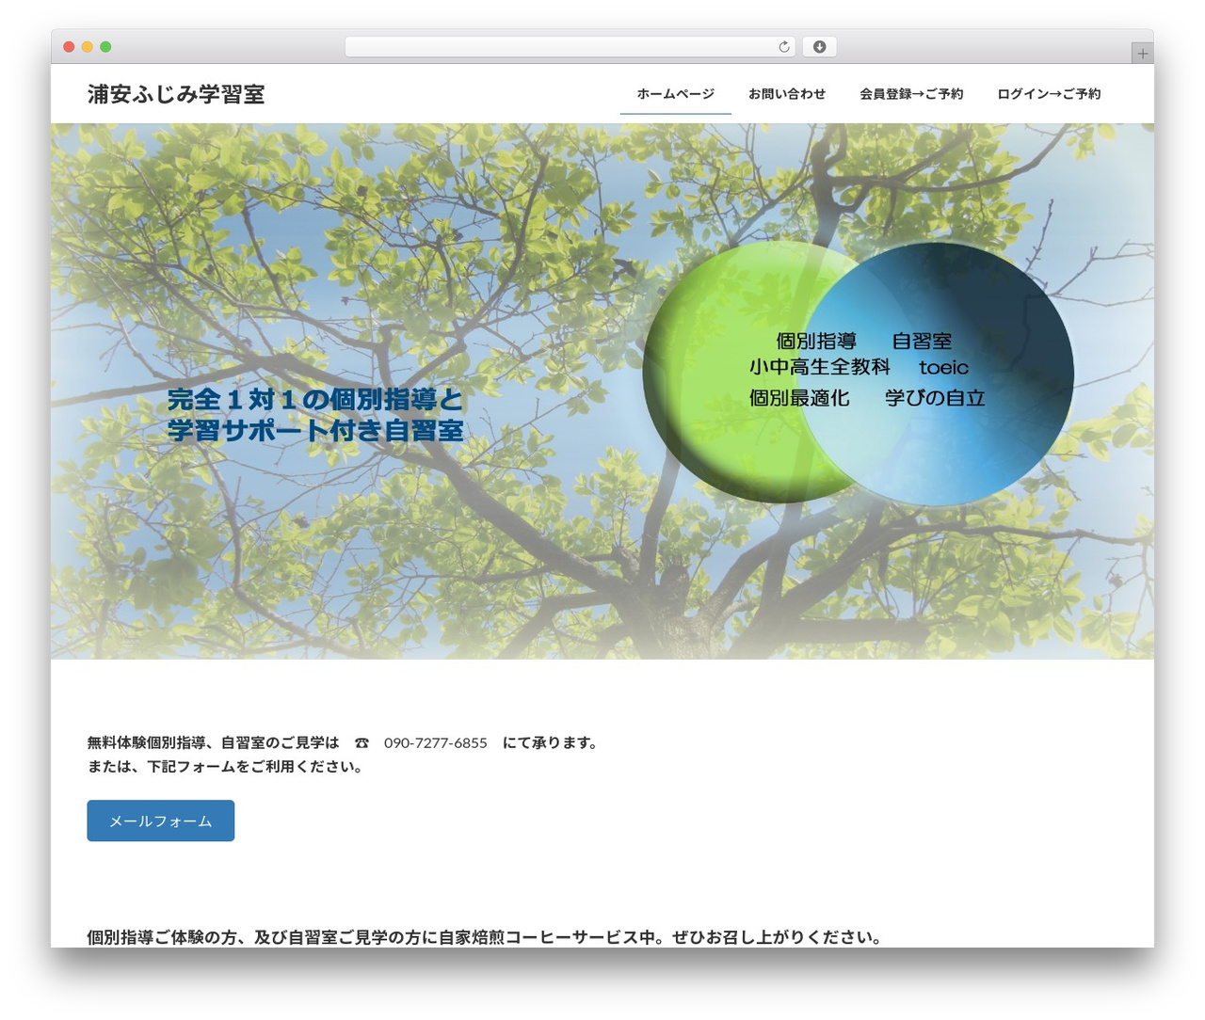Click the phone number 090-7277-6855

pos(436,743)
